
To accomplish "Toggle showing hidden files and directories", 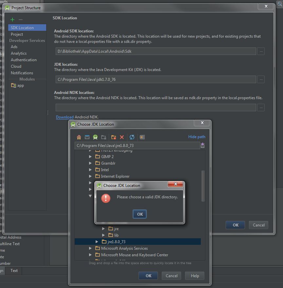I will [x=142, y=137].
